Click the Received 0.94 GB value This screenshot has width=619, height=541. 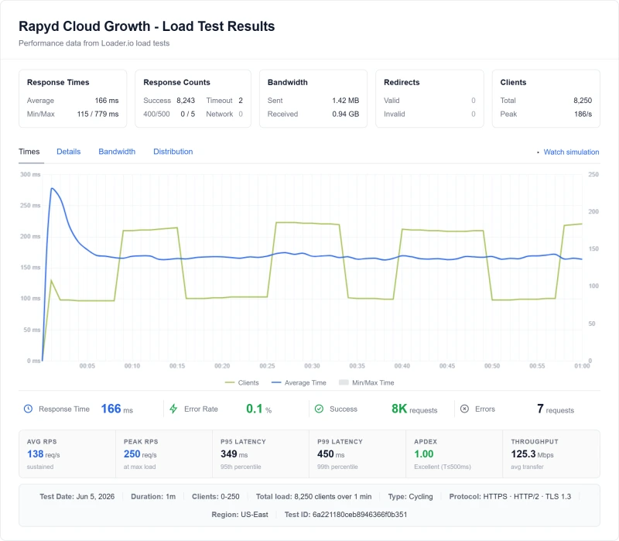[345, 114]
